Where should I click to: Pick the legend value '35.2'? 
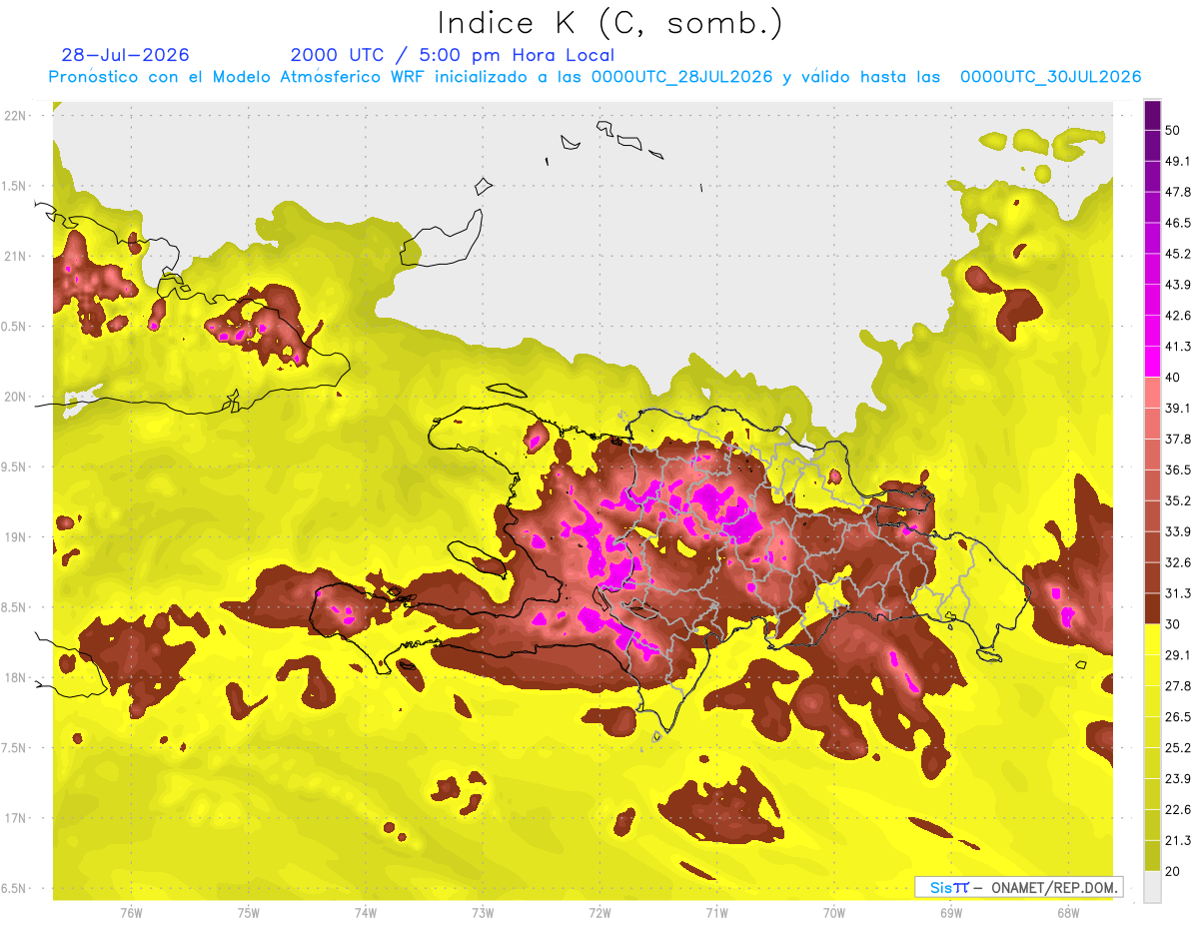pos(1178,501)
